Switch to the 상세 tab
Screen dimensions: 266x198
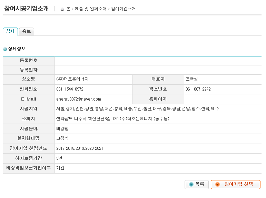[x=10, y=31]
